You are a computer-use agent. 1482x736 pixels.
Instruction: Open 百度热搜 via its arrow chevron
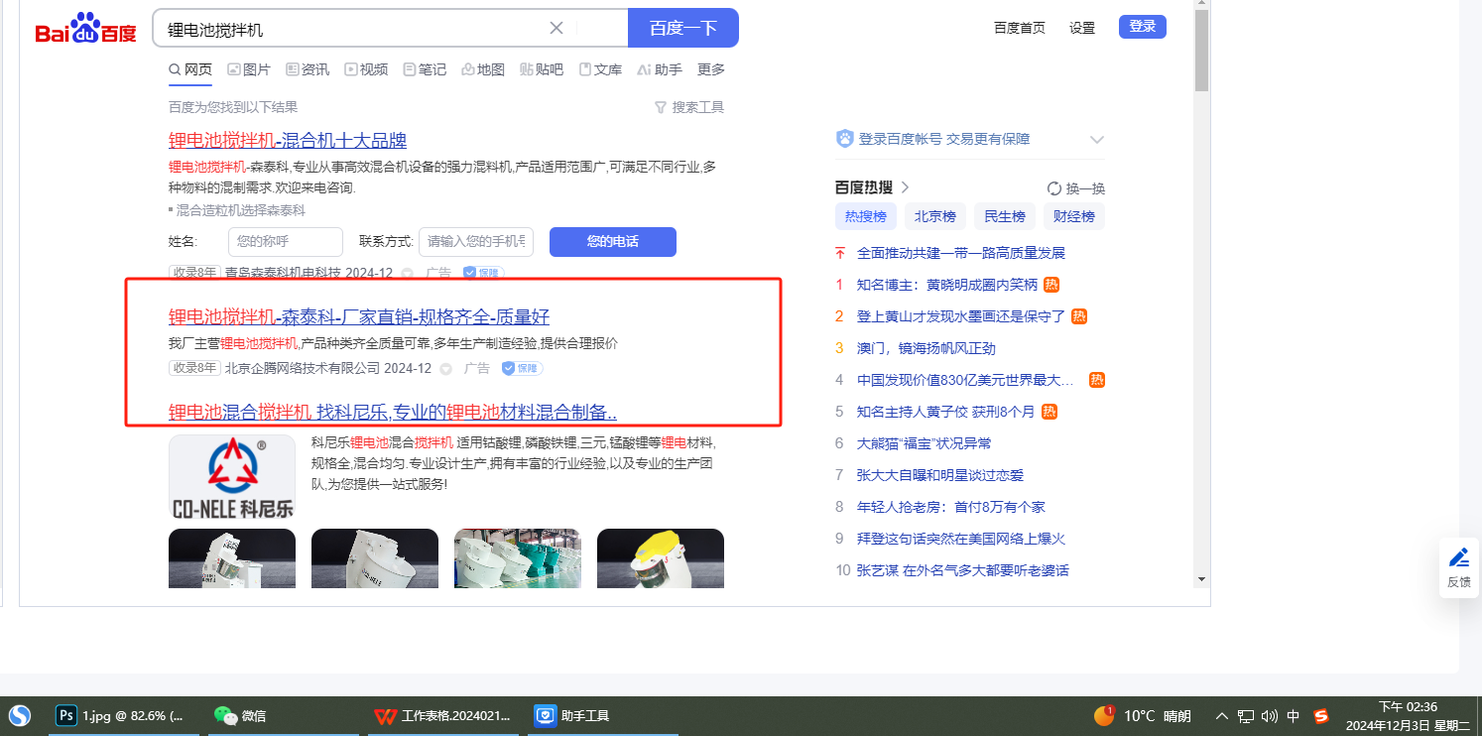point(905,187)
